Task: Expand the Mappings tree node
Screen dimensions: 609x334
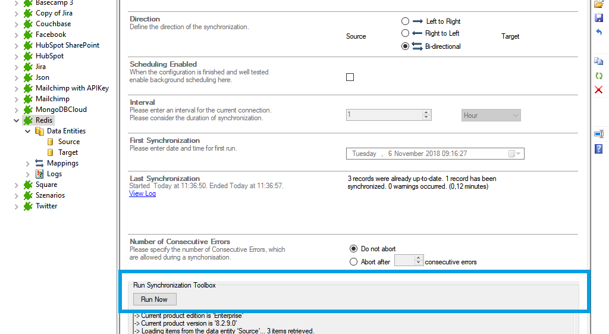Action: 28,163
